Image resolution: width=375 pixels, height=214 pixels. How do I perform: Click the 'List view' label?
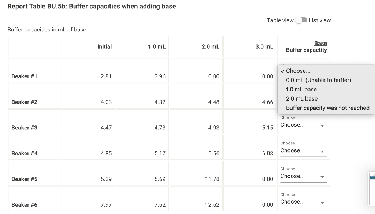(319, 20)
